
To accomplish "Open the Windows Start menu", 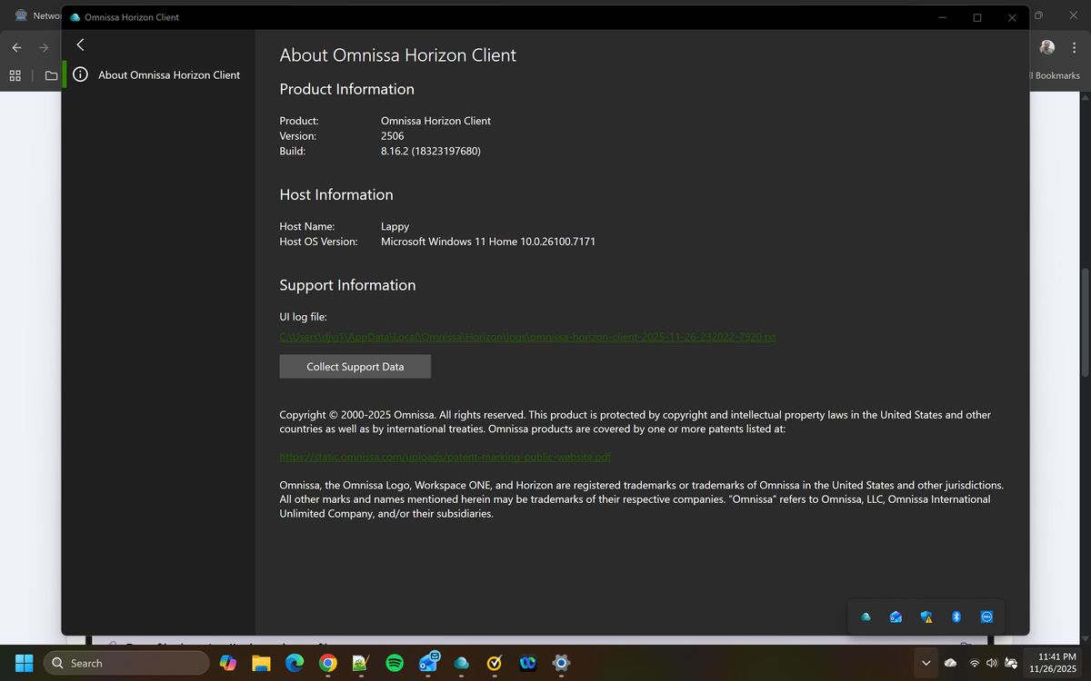I will click(x=24, y=663).
